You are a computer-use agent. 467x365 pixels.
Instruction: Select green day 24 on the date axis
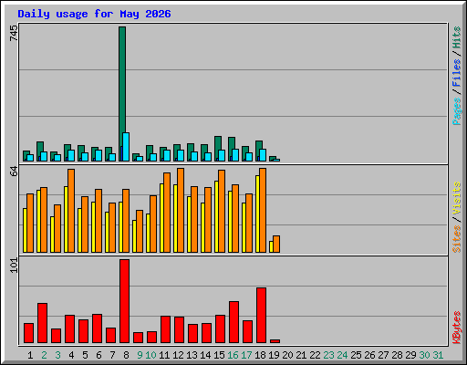point(342,355)
